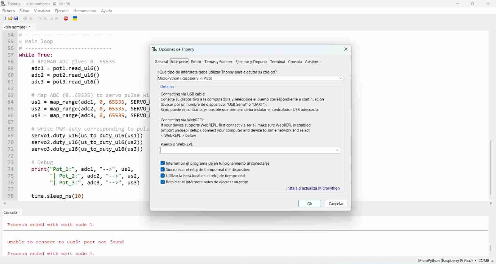Stop the backend with the red STOP icon
Viewport: 496px width, 264px height.
(x=66, y=19)
